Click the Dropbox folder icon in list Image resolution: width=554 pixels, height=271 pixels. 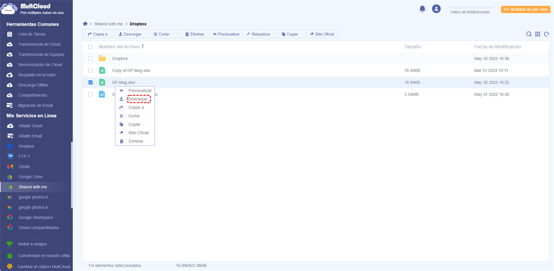[102, 59]
